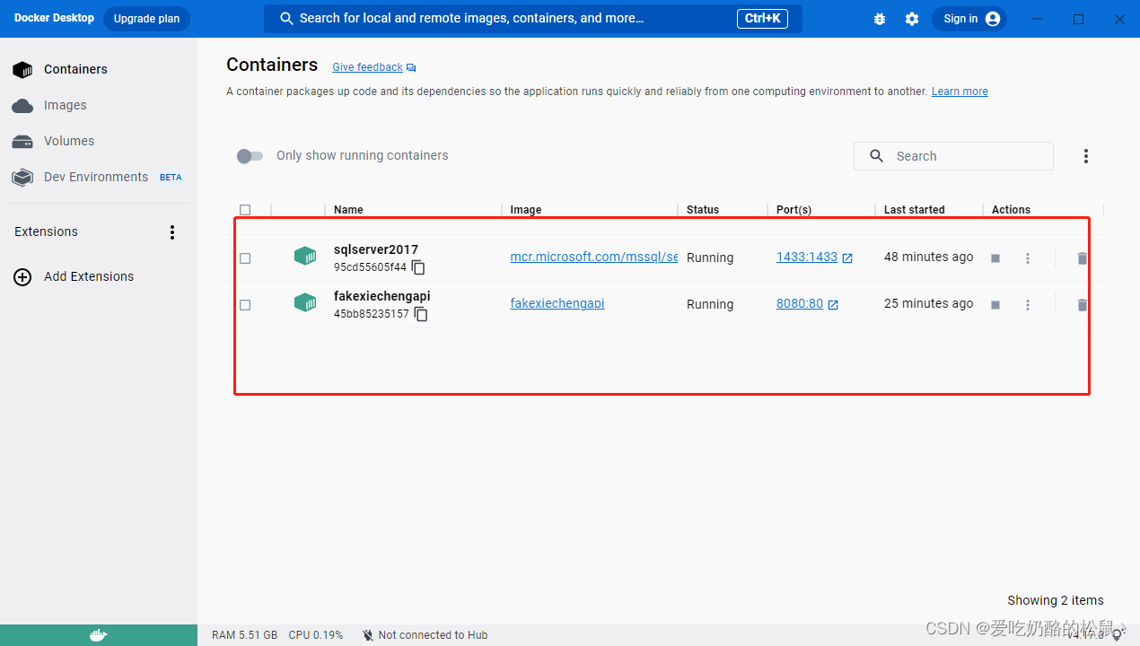The width and height of the screenshot is (1140, 646).
Task: Delete the fakexiechengapi container
Action: [x=1082, y=305]
